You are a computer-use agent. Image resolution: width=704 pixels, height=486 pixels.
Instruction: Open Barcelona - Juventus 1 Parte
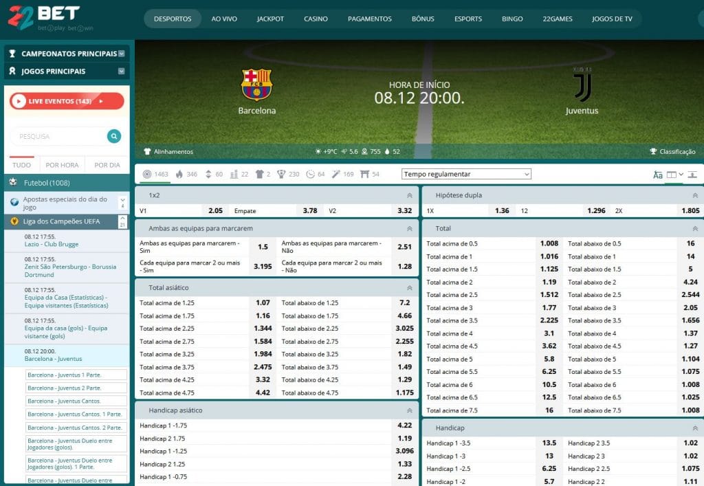click(x=76, y=375)
